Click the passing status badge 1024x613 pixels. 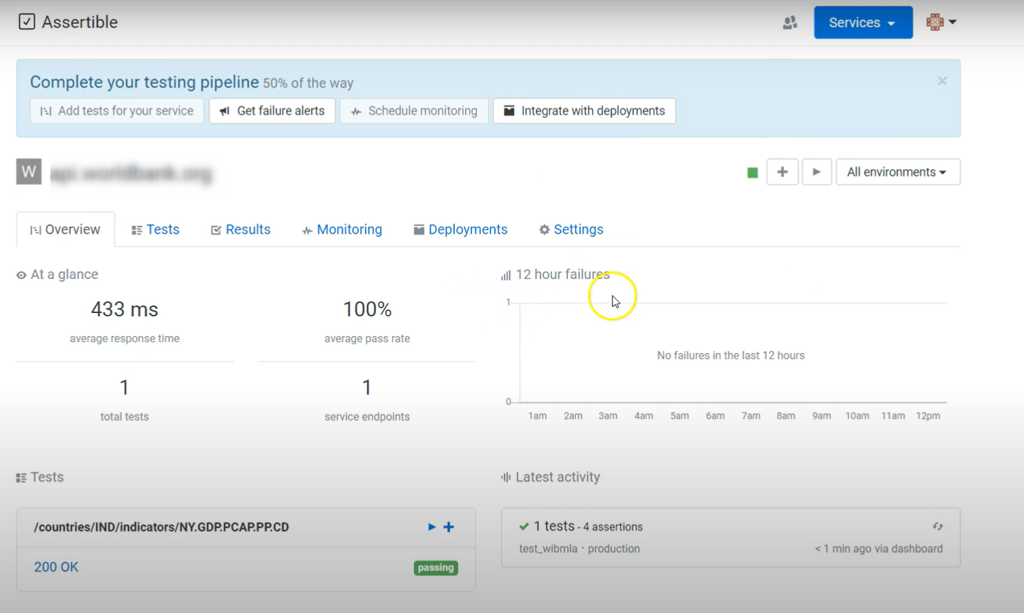tap(436, 567)
